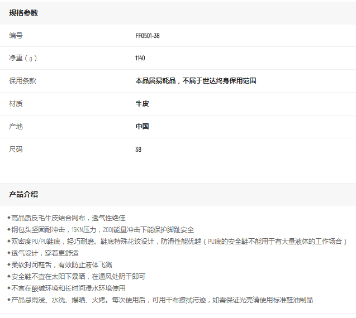
Task: Click the 产地 row label
Action: pos(16,127)
